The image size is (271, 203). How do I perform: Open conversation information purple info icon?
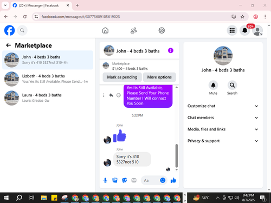coord(171,50)
